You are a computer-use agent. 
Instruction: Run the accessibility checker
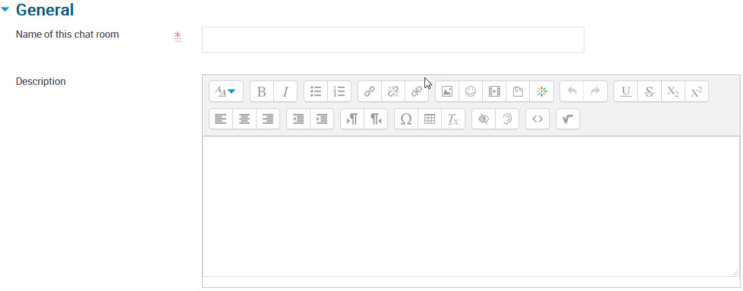coord(483,119)
